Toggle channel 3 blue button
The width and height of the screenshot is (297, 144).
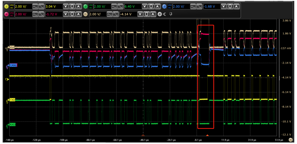164,6
